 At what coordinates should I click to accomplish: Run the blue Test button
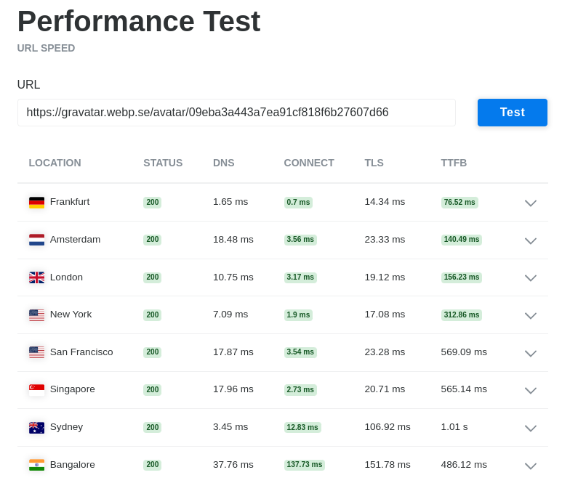click(x=512, y=113)
